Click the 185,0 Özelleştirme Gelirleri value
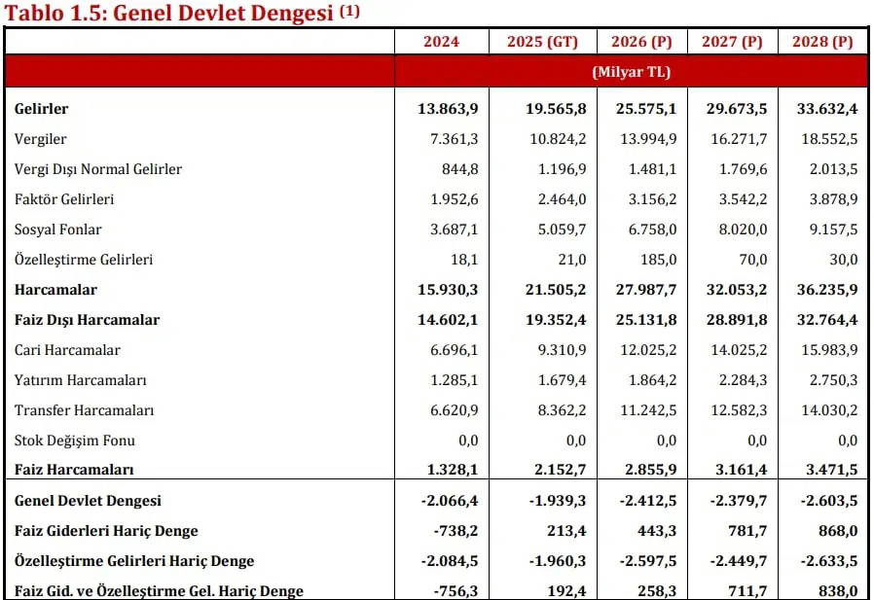The height and width of the screenshot is (600, 874). [x=659, y=260]
